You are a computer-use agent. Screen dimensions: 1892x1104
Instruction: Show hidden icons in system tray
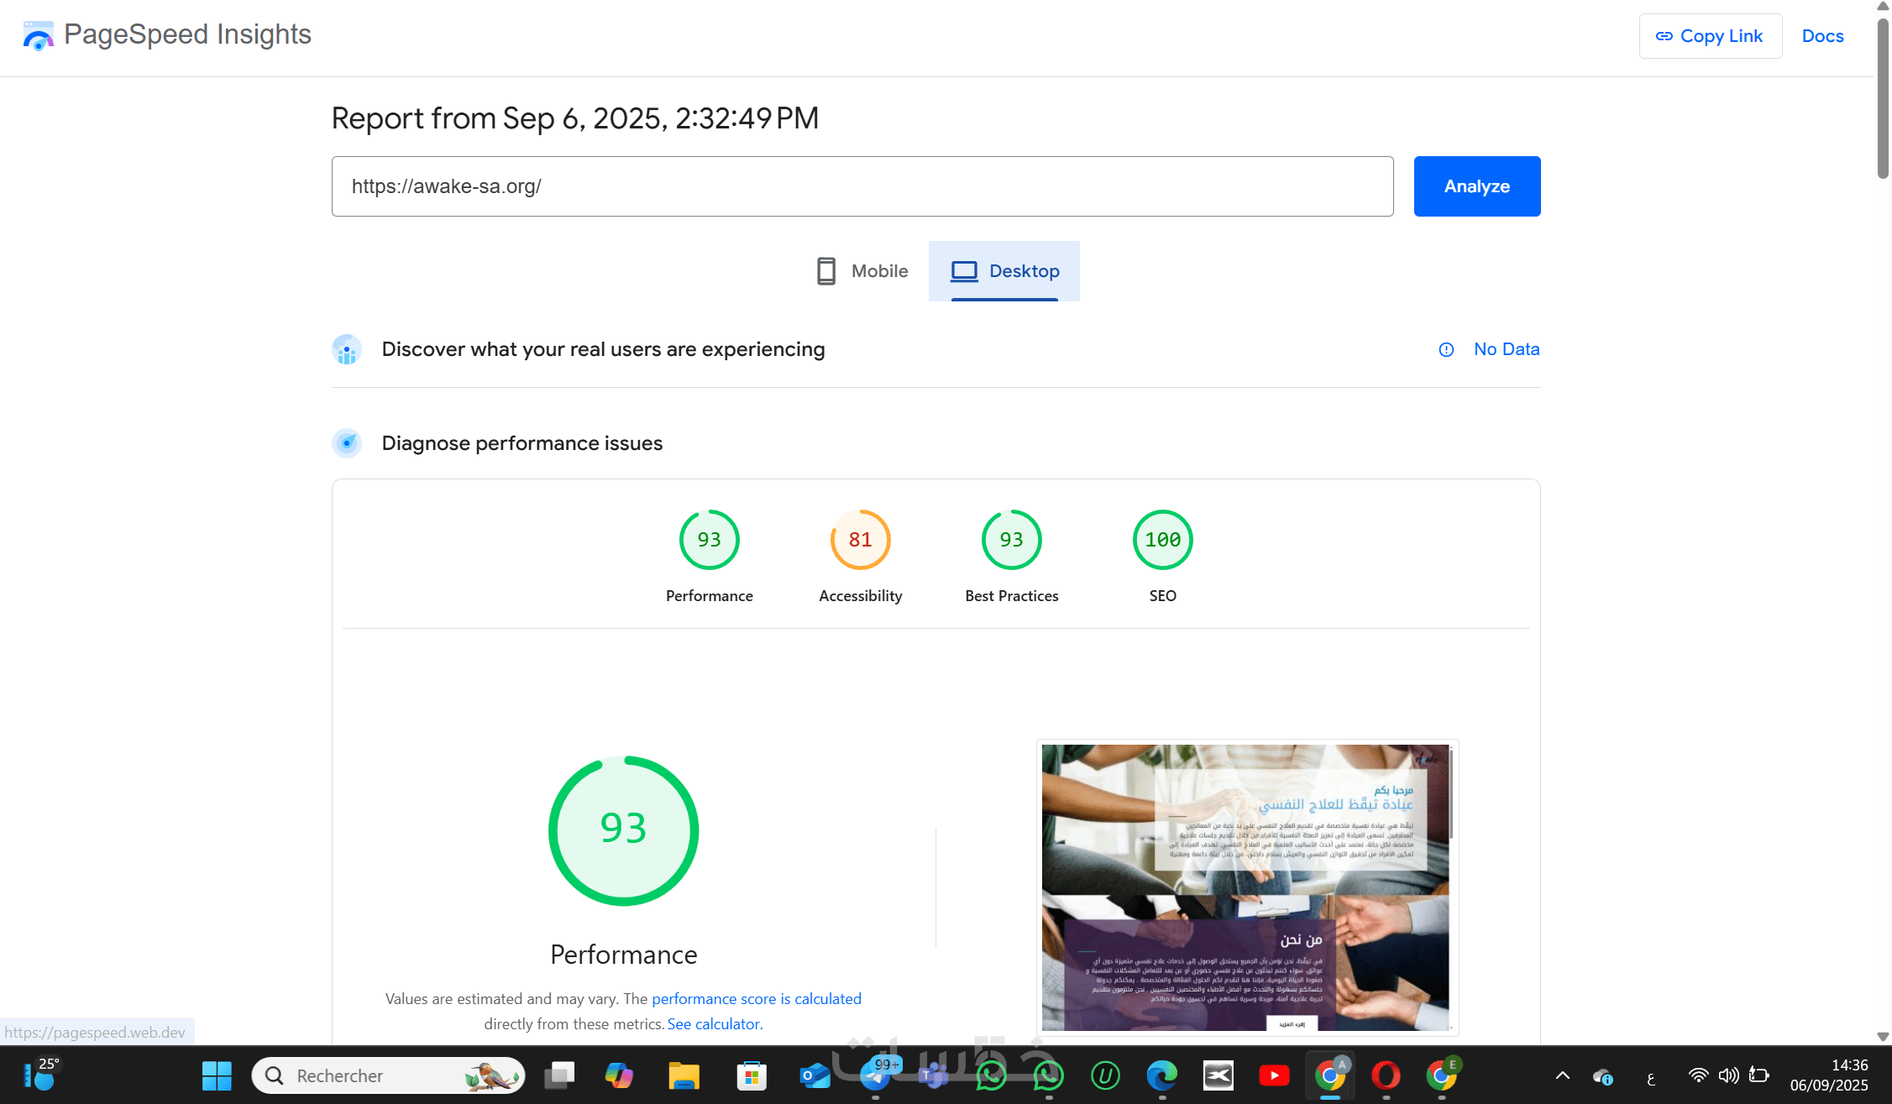[1562, 1075]
